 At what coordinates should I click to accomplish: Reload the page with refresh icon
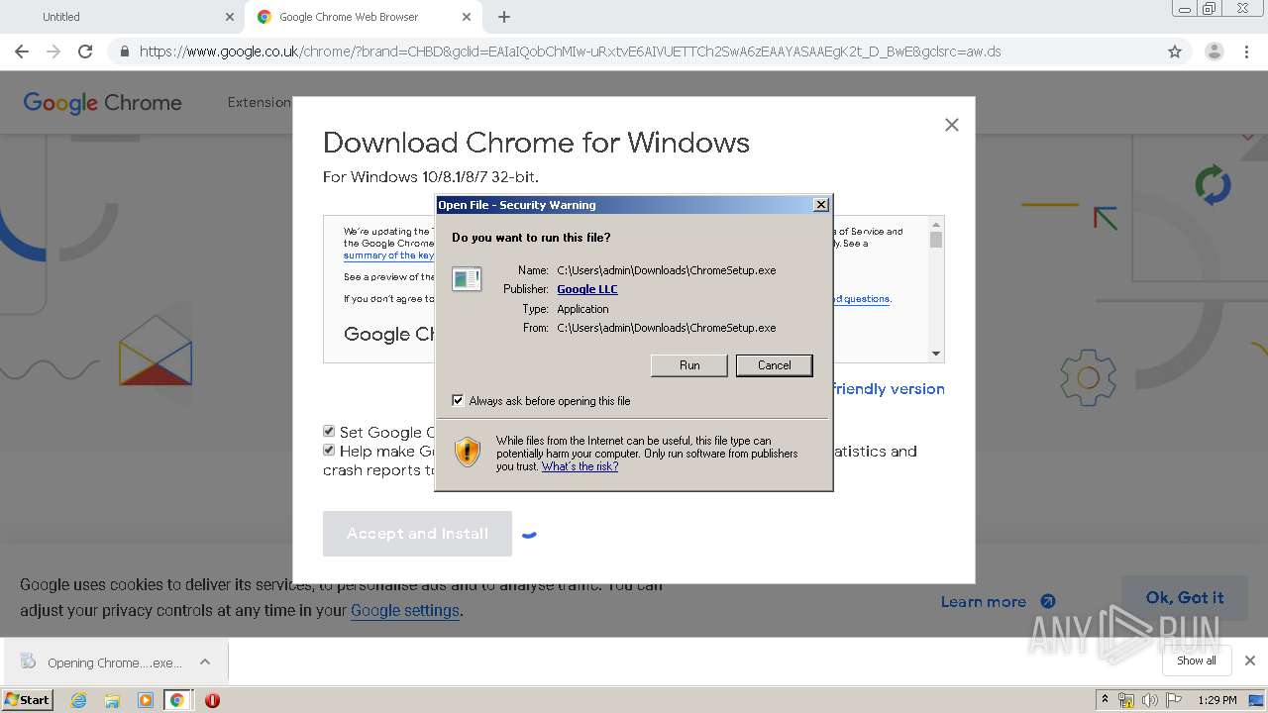tap(85, 51)
